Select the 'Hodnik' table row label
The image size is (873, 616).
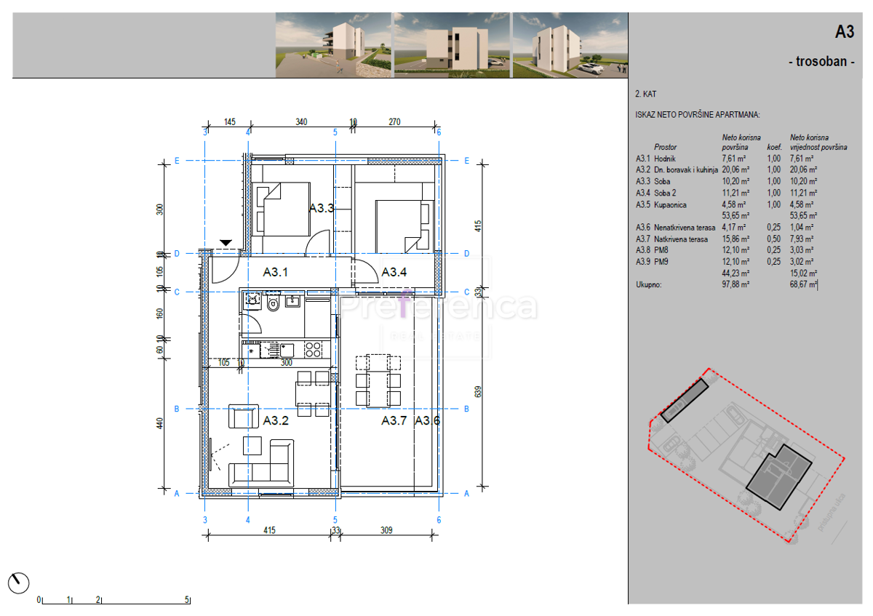pos(665,158)
